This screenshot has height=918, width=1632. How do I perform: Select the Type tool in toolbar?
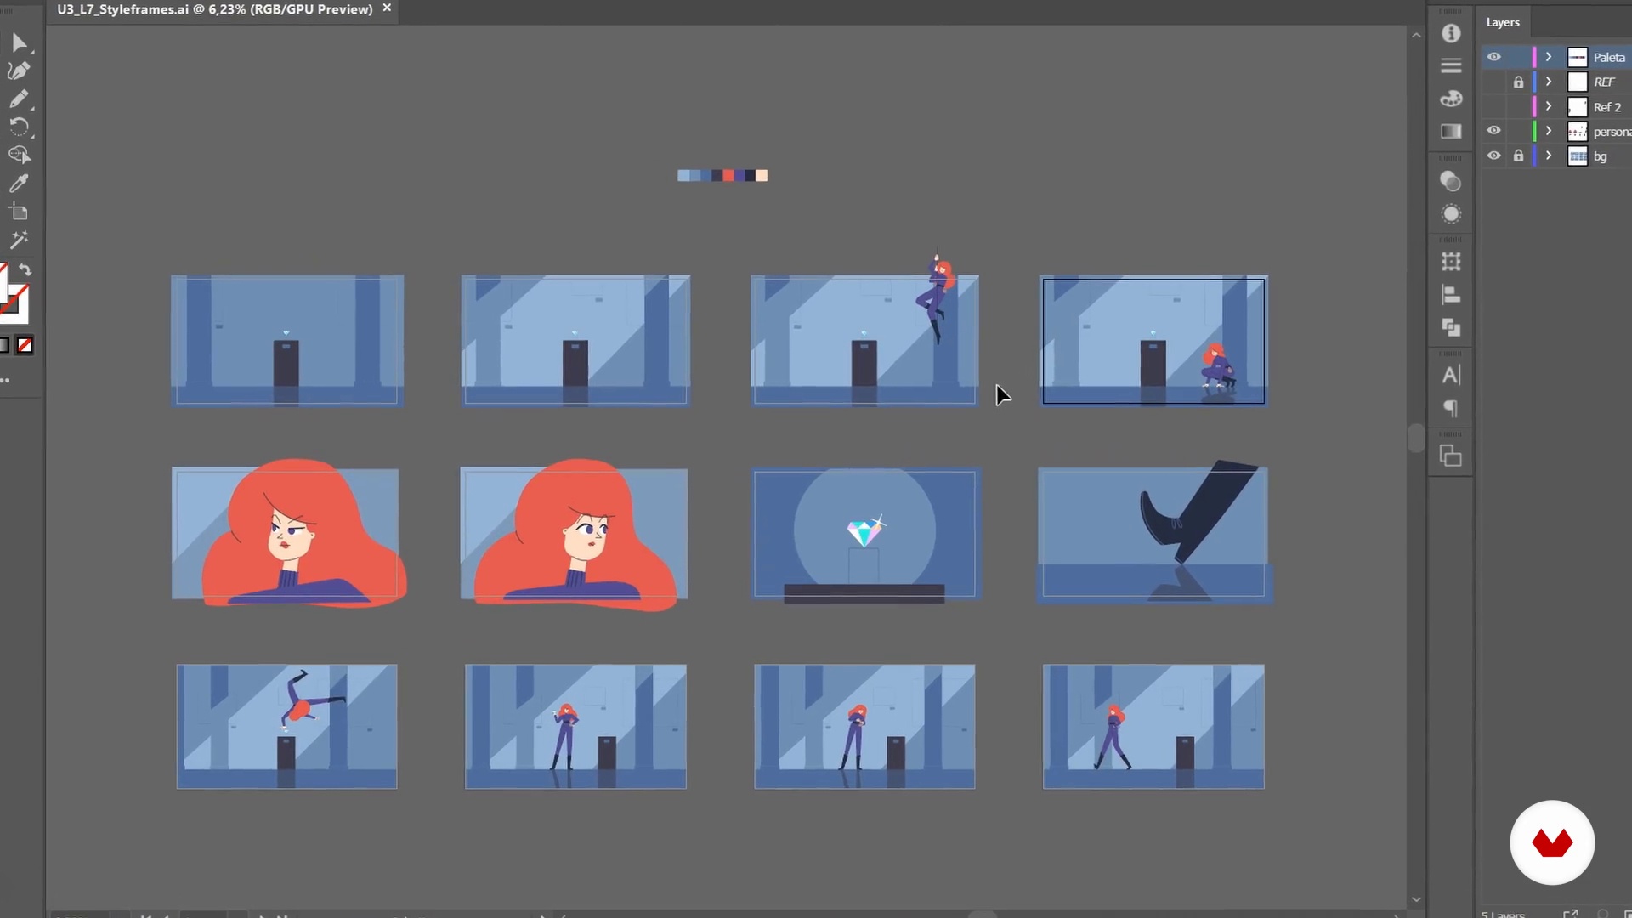coord(1450,376)
